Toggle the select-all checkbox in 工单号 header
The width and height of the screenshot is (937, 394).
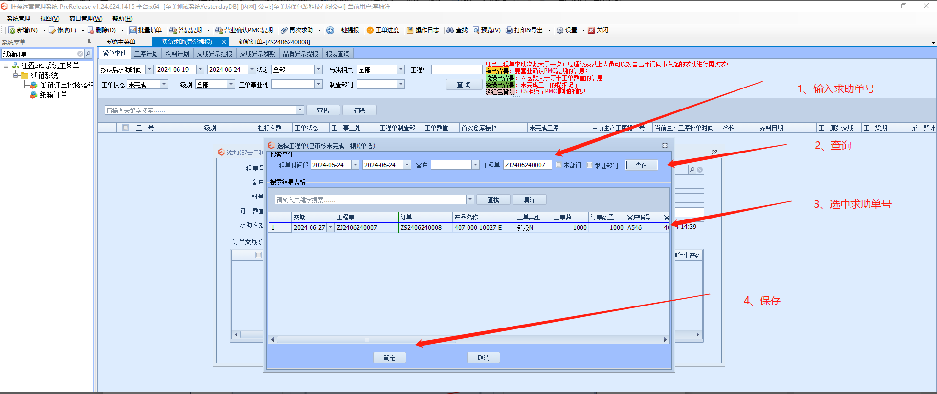click(x=126, y=128)
